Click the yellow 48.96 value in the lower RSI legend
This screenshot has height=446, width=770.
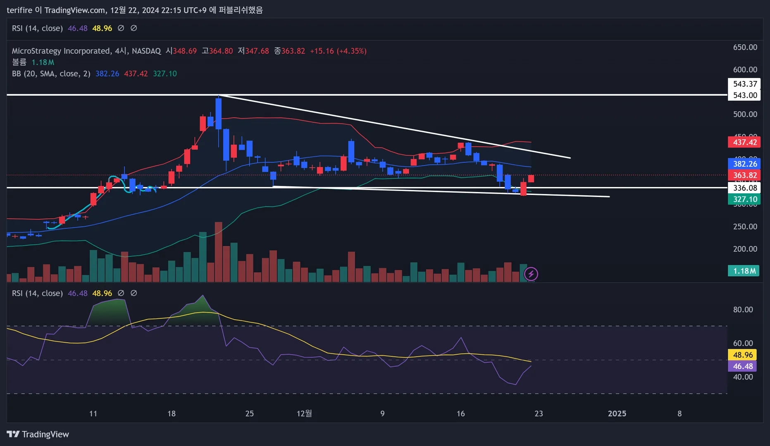click(102, 293)
